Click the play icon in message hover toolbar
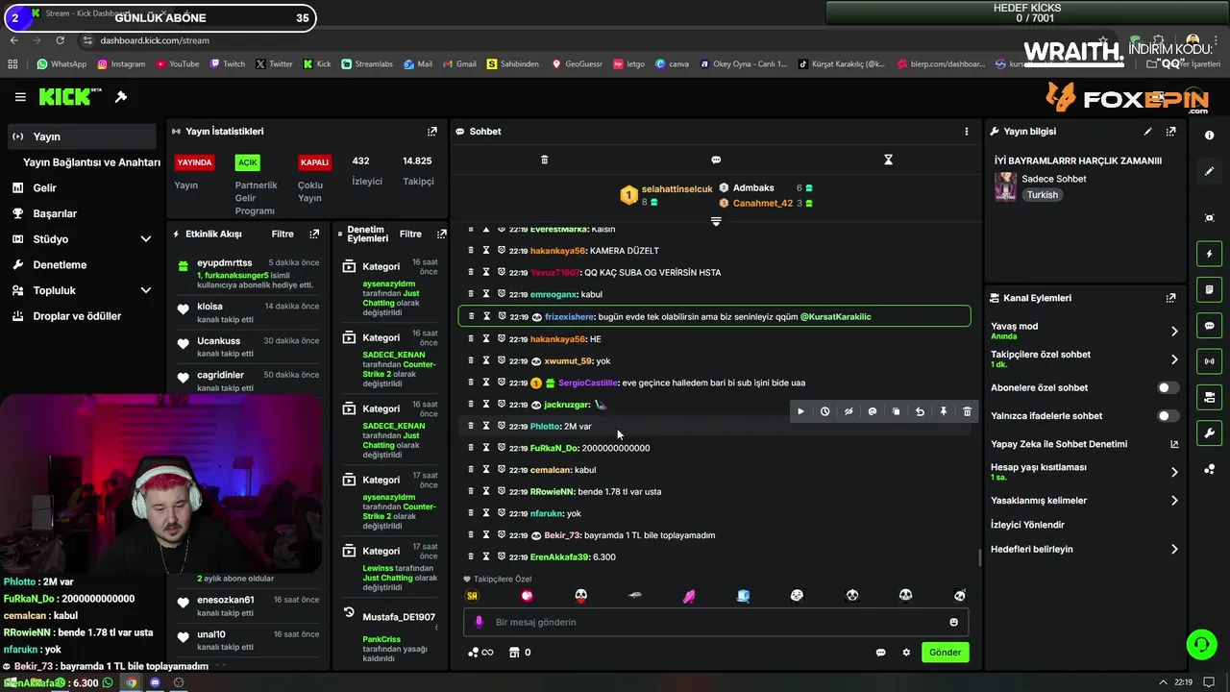 (800, 411)
